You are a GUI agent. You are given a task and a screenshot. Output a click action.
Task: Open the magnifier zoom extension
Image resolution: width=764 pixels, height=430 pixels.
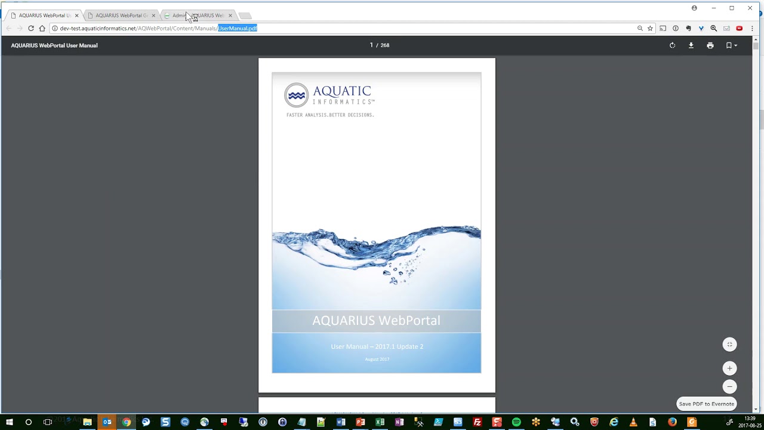click(713, 28)
